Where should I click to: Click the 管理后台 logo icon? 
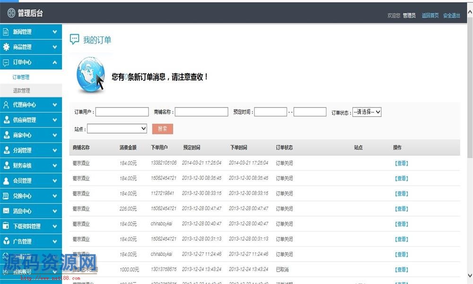11,13
